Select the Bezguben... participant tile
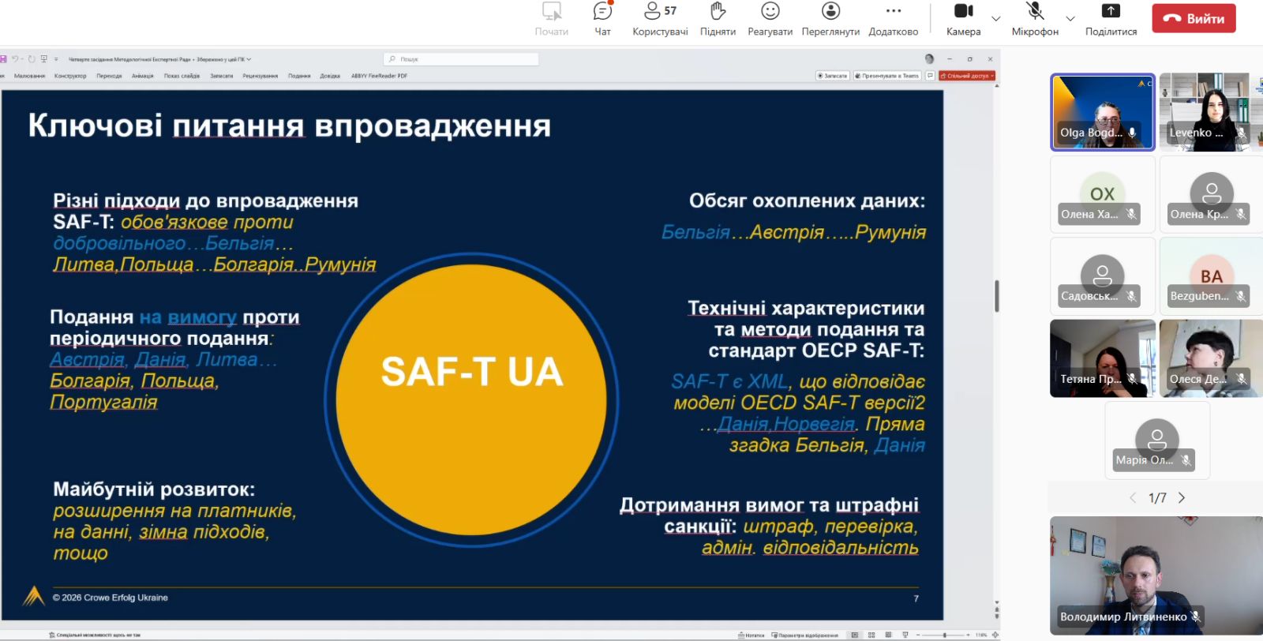Viewport: 1263px width, 641px height. (x=1211, y=276)
